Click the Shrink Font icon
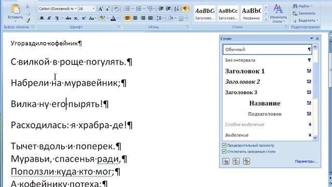Viewport: 332px width, 187px height. coord(108,9)
